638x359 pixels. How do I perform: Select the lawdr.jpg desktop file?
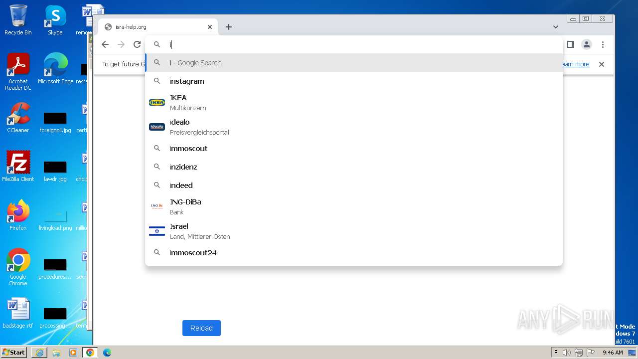(55, 171)
